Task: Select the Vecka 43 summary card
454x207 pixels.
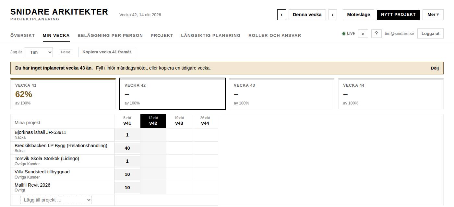Action: point(281,94)
